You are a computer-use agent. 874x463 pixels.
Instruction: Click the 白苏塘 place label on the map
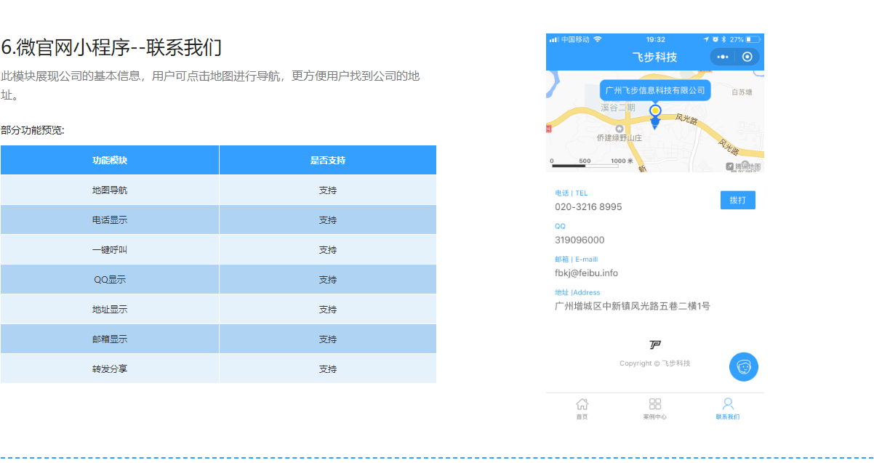click(x=742, y=92)
